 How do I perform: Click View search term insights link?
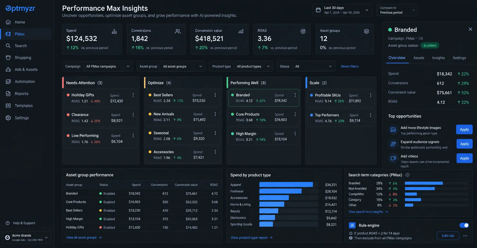coord(368,212)
